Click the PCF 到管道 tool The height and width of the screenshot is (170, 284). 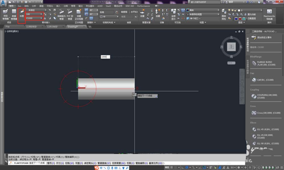(x=70, y=14)
